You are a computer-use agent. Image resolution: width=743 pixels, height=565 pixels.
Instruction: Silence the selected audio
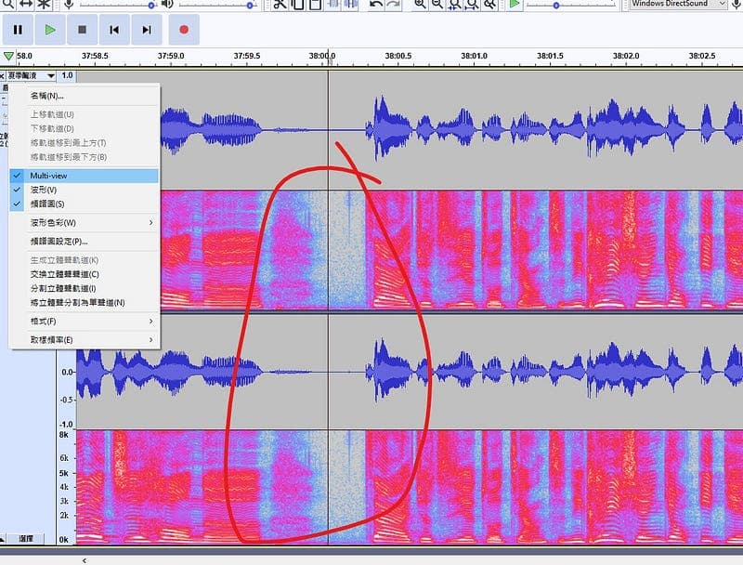(350, 5)
